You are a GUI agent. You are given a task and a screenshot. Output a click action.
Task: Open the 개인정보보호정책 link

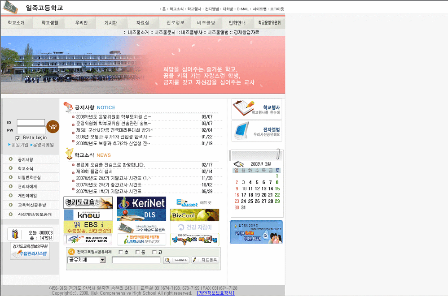coord(215,293)
